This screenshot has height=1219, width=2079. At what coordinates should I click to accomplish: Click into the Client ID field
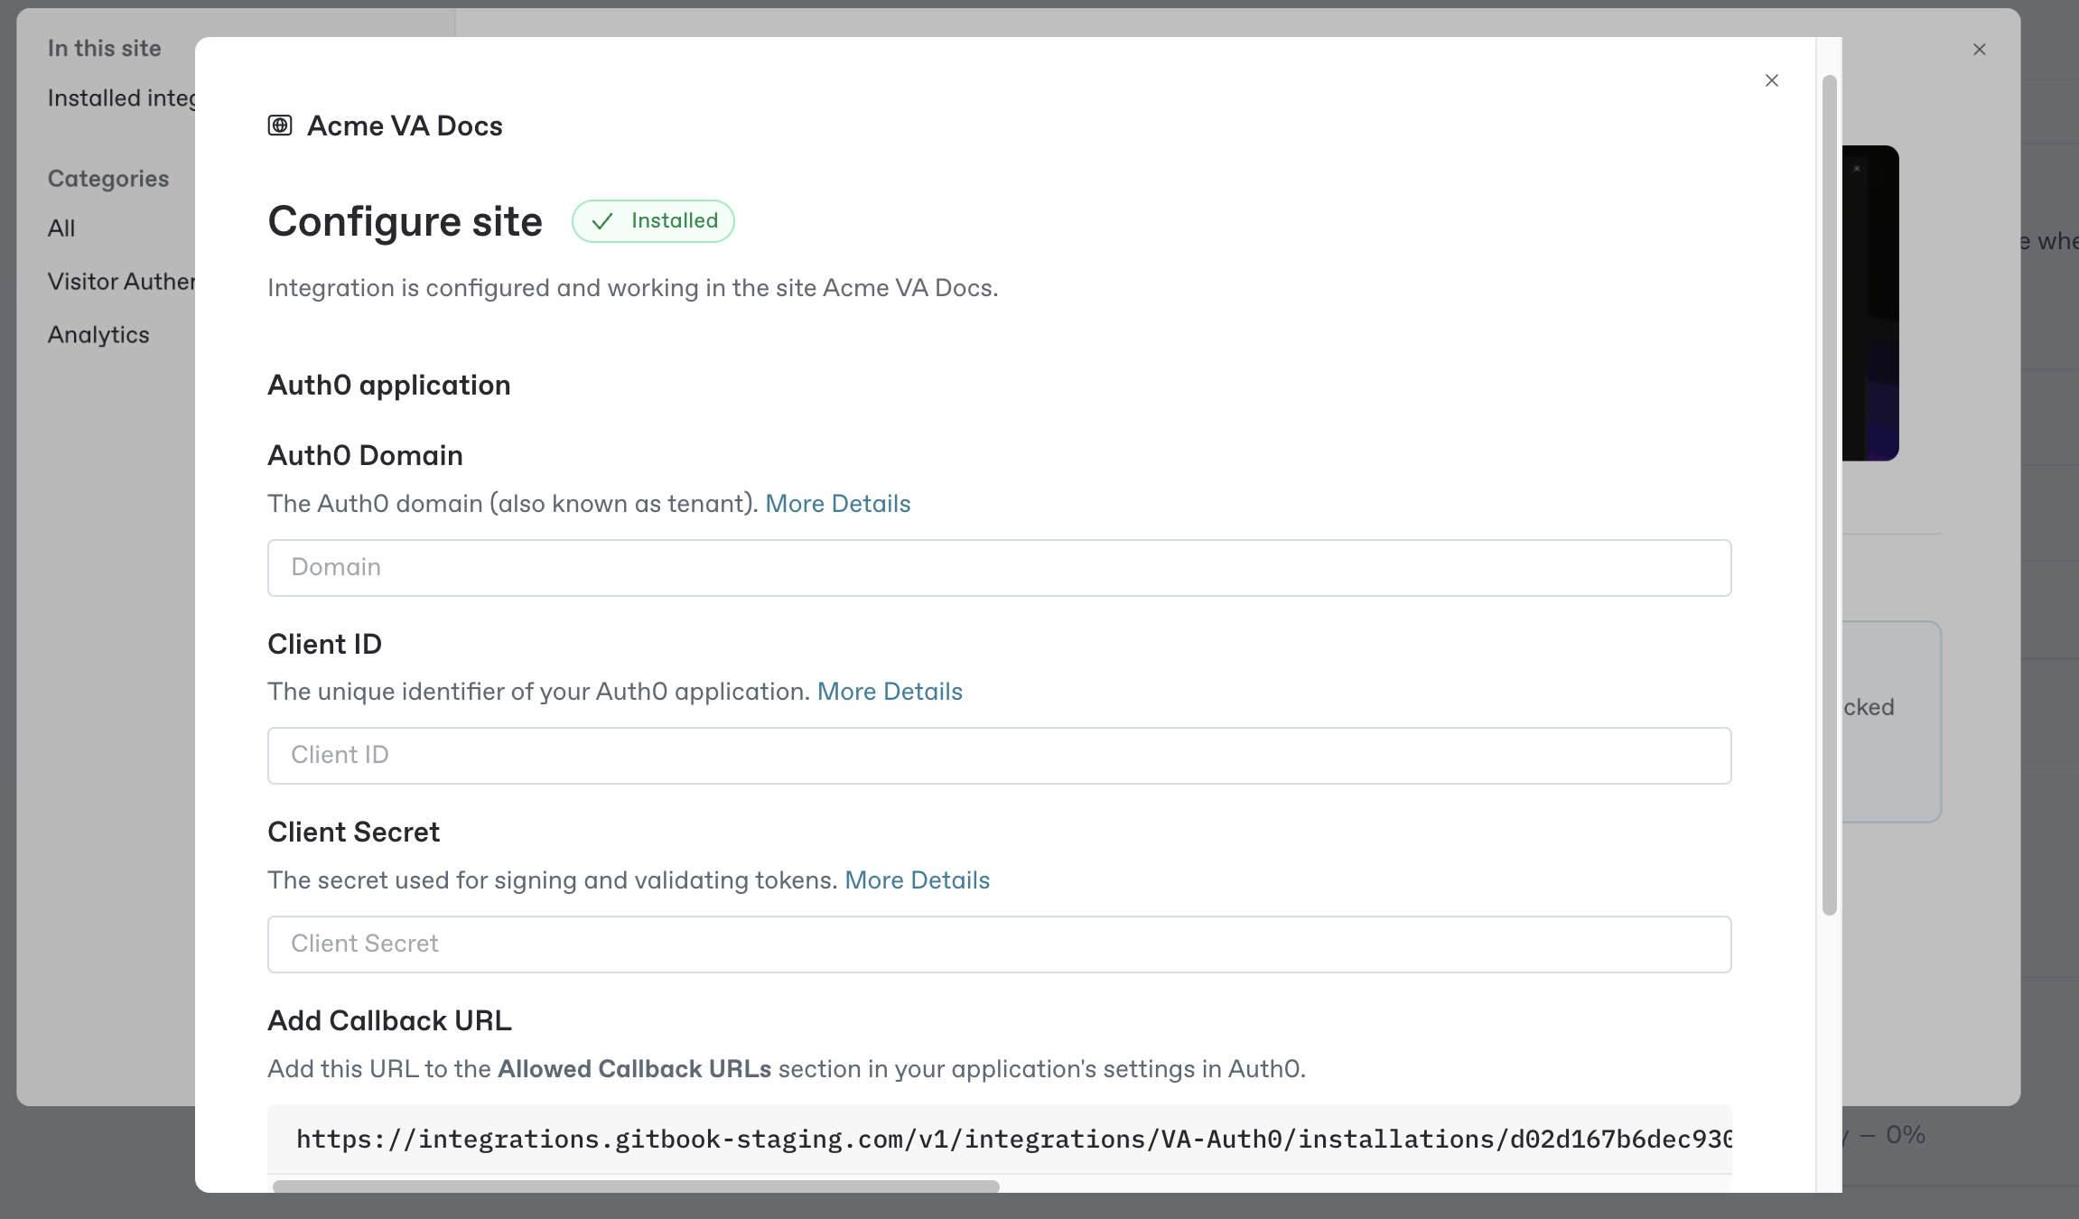(999, 756)
